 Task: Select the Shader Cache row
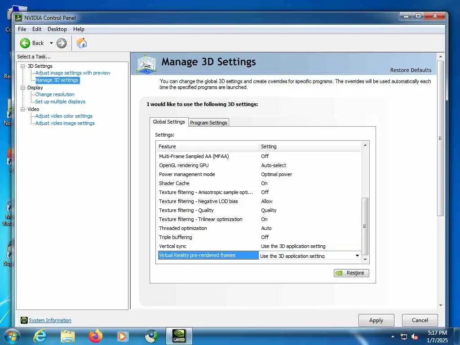260,183
